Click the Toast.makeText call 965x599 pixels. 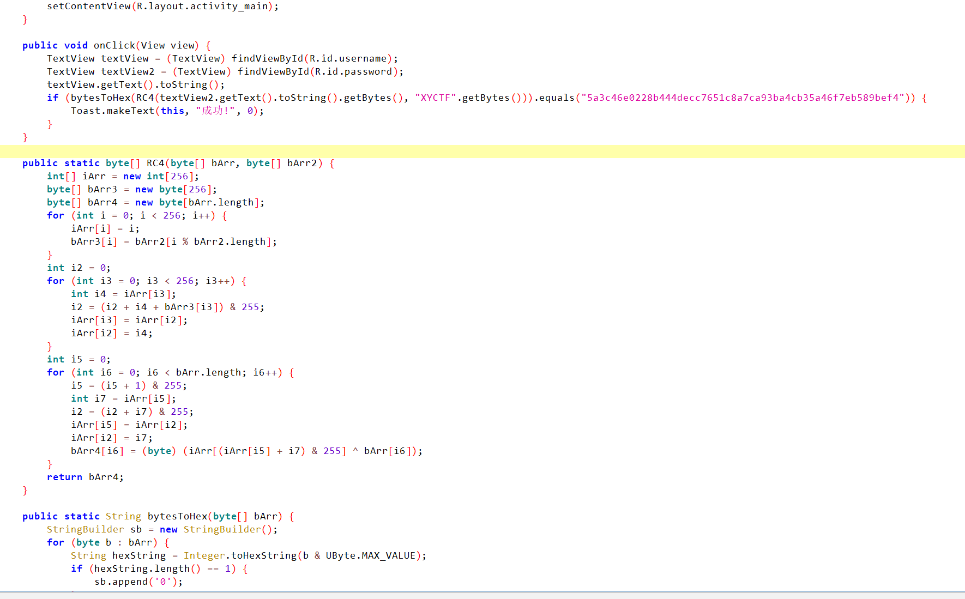(x=167, y=111)
